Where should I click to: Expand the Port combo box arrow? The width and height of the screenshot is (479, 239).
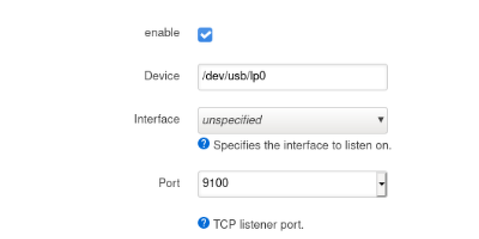381,184
